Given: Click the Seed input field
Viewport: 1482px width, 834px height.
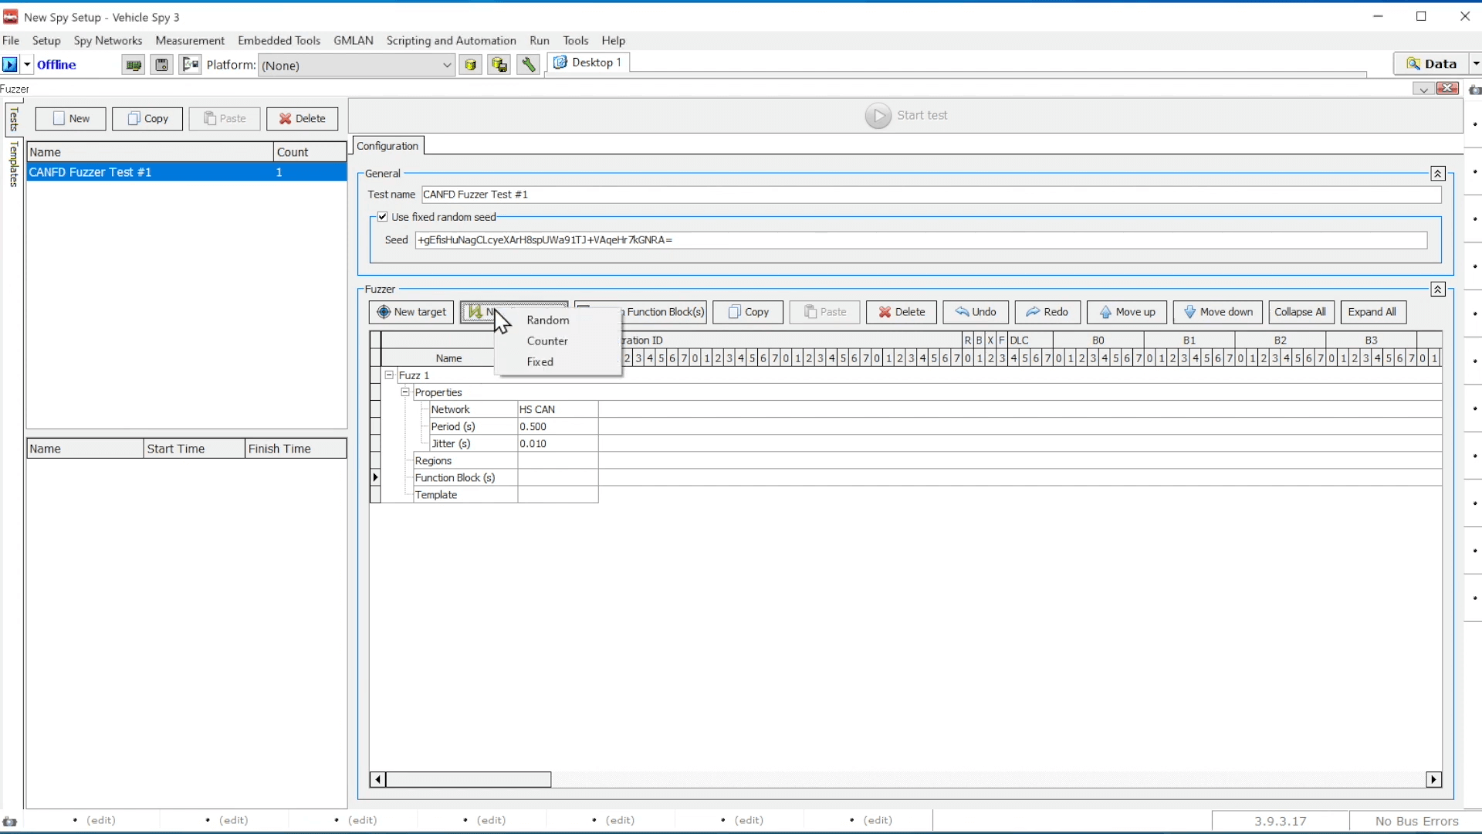Looking at the screenshot, I should 920,240.
